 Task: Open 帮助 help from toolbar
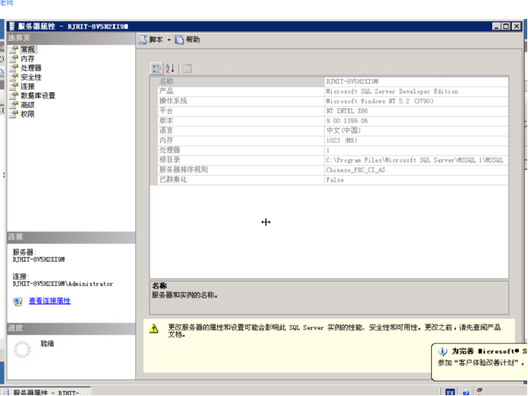click(188, 40)
